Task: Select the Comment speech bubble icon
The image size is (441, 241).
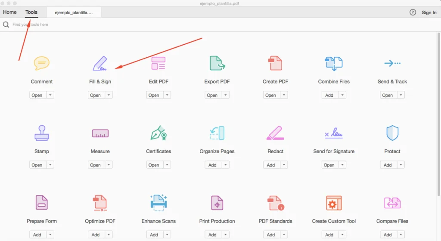Action: pyautogui.click(x=42, y=64)
